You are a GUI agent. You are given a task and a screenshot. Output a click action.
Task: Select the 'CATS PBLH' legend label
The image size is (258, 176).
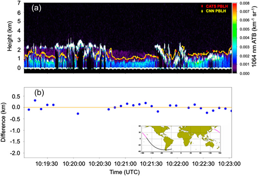coord(217,6)
